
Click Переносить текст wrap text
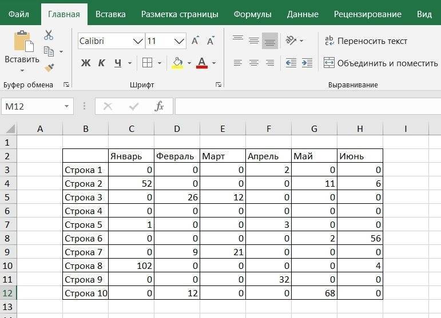tap(366, 41)
